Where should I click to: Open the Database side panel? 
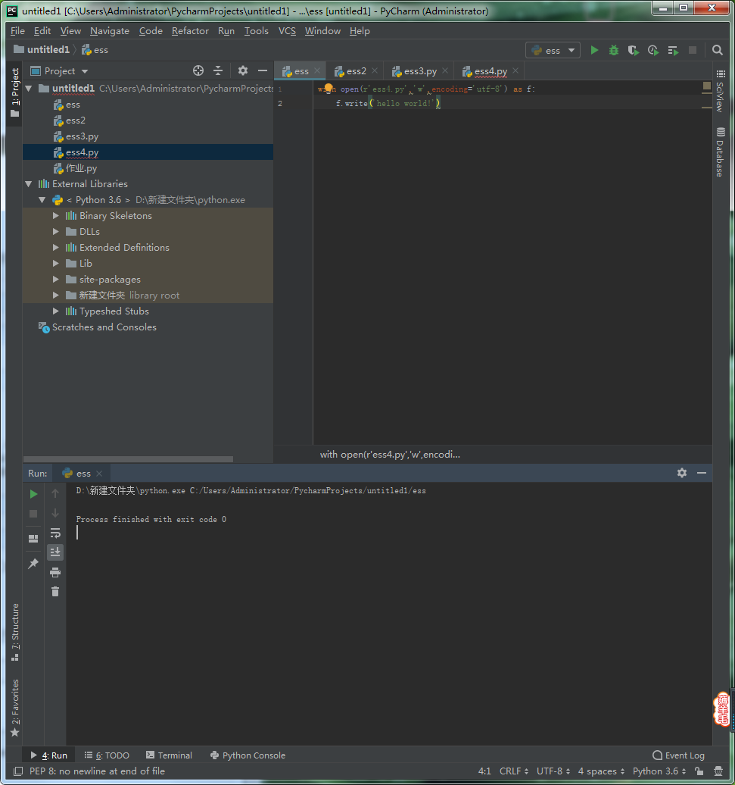(720, 152)
